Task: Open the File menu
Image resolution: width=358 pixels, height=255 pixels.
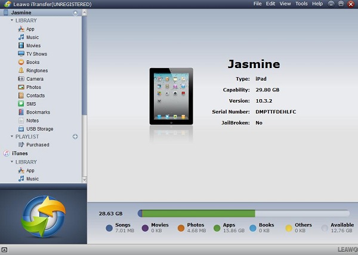Action: [x=257, y=4]
